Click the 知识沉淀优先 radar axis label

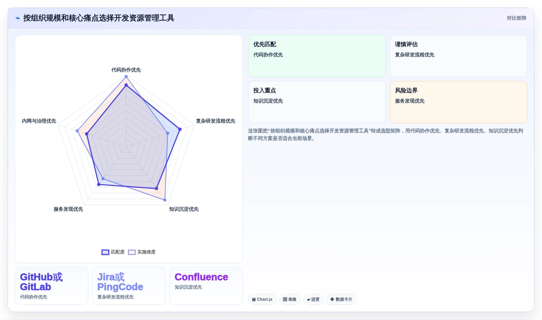click(x=184, y=209)
